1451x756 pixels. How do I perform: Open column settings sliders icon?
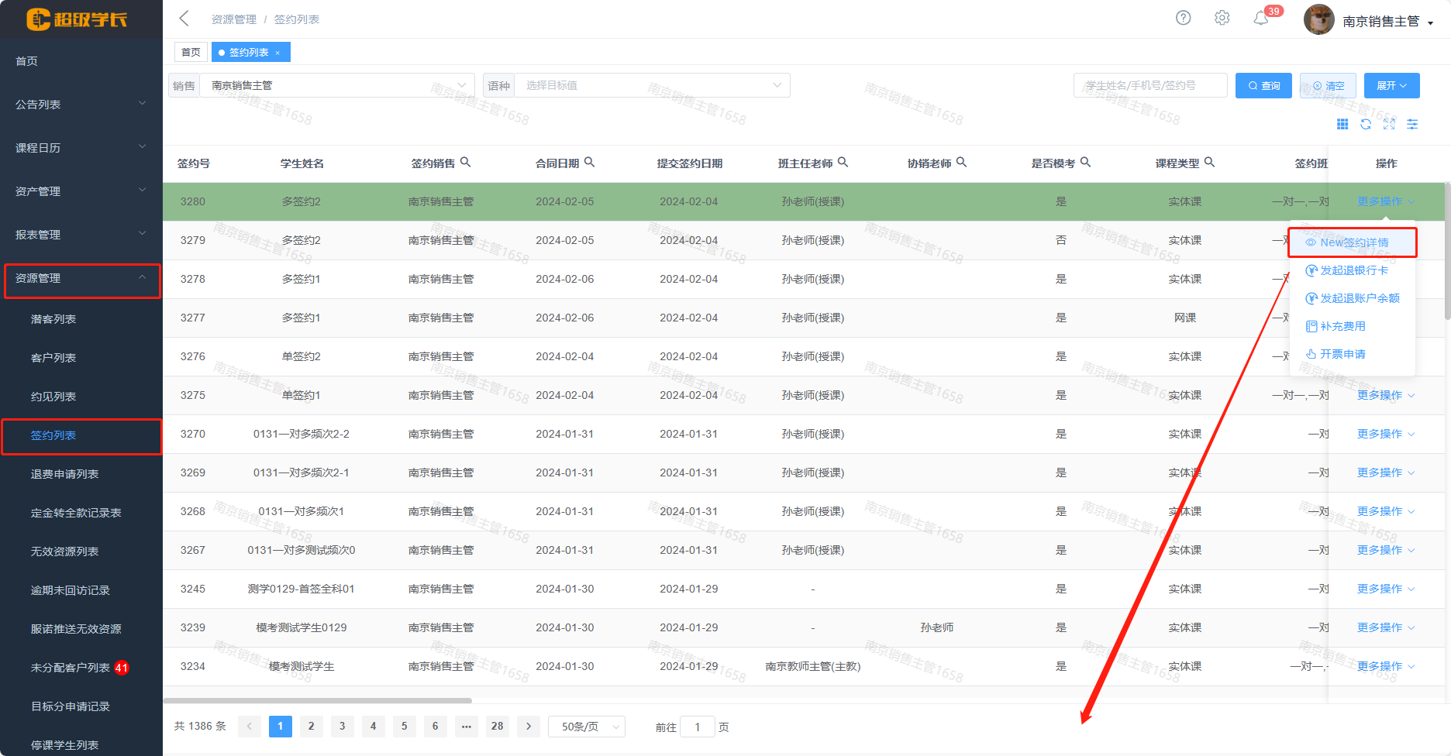click(x=1412, y=124)
